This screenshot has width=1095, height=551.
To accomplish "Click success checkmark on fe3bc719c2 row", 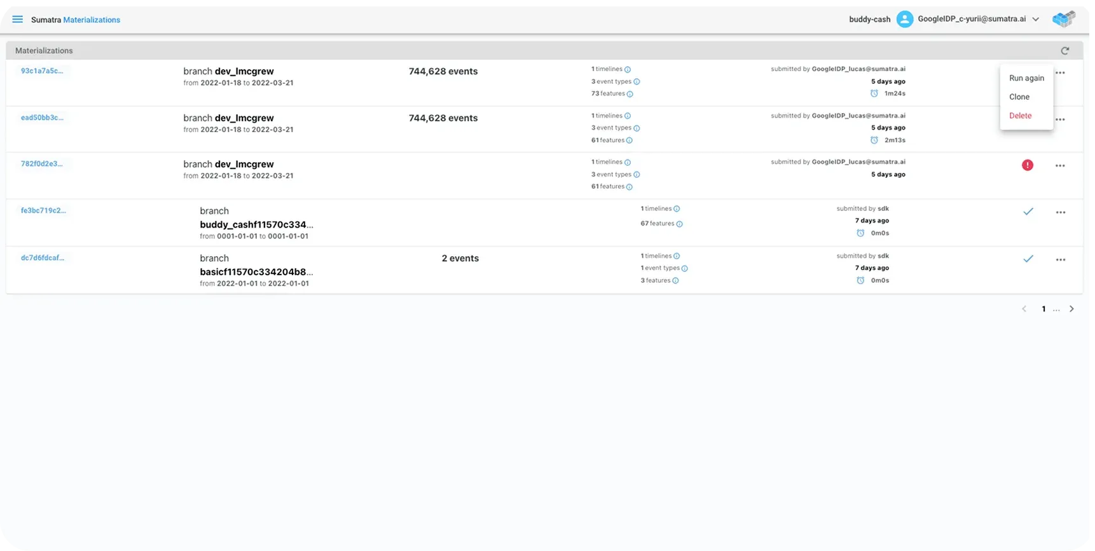I will click(1028, 212).
